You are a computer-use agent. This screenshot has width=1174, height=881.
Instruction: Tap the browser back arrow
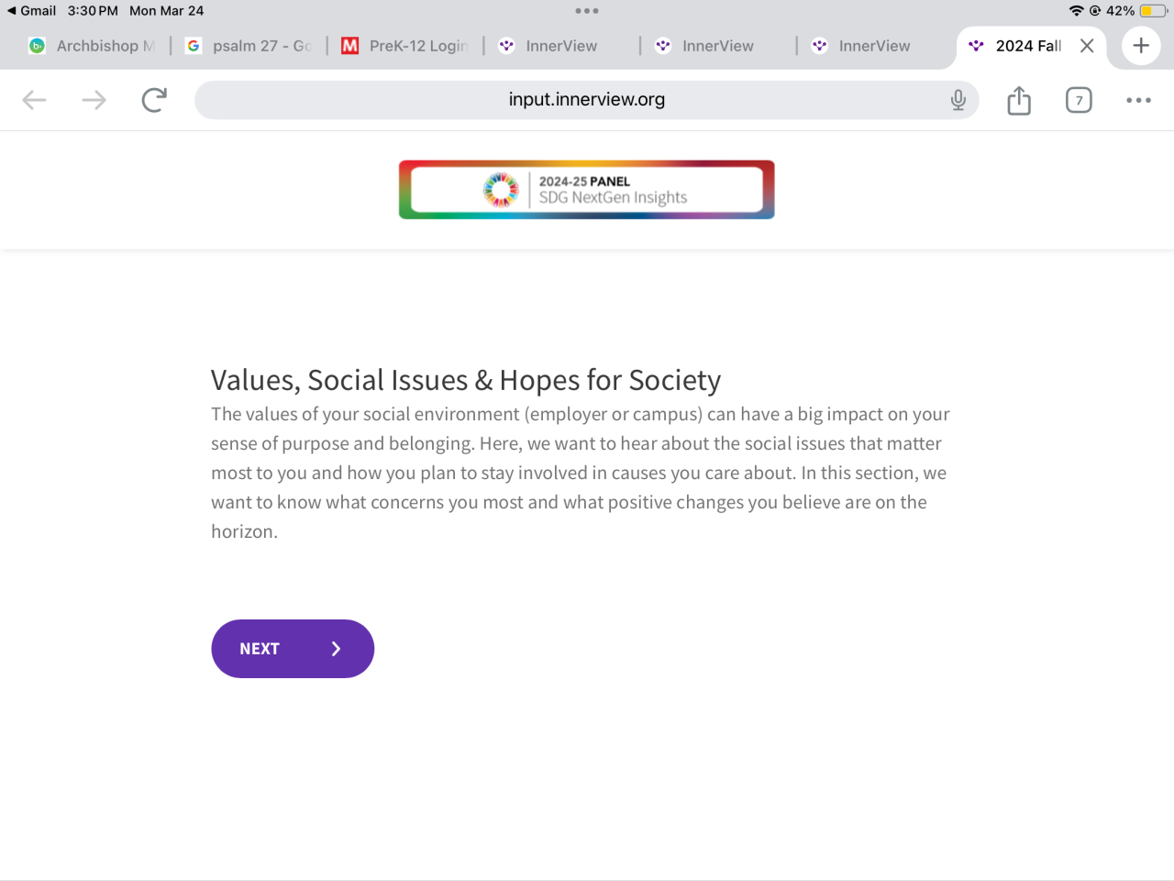pos(34,100)
